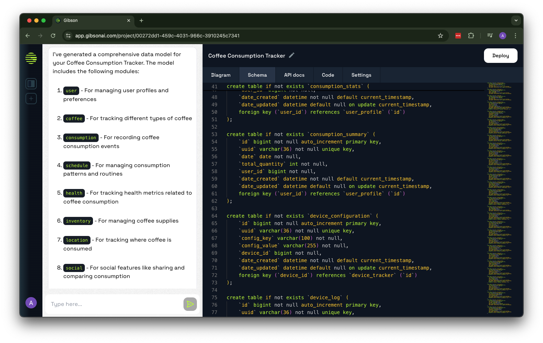Click sticky header consumption_stats line
543x343 pixels.
[x=298, y=87]
